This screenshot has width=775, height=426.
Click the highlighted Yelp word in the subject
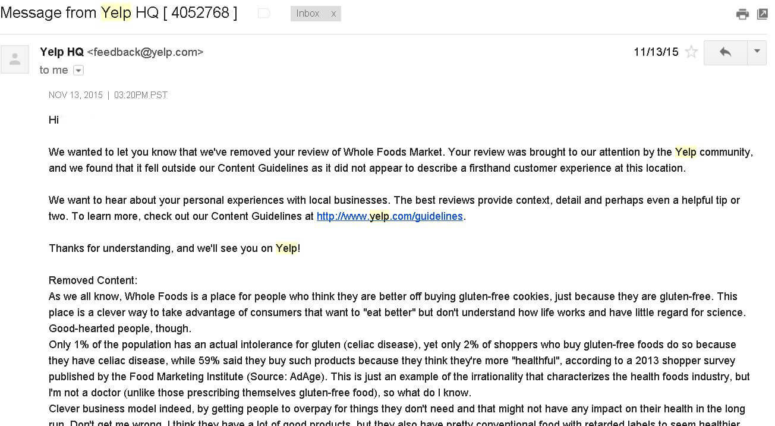(x=116, y=12)
